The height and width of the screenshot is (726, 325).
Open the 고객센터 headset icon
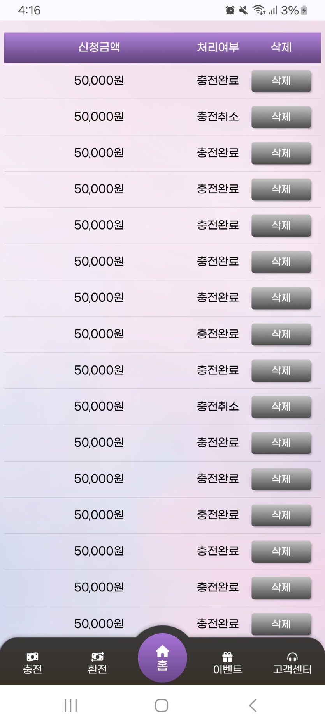click(292, 657)
